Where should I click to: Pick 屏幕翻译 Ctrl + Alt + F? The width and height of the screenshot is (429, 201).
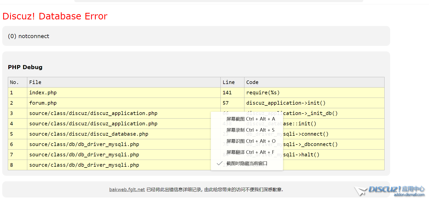pos(250,152)
